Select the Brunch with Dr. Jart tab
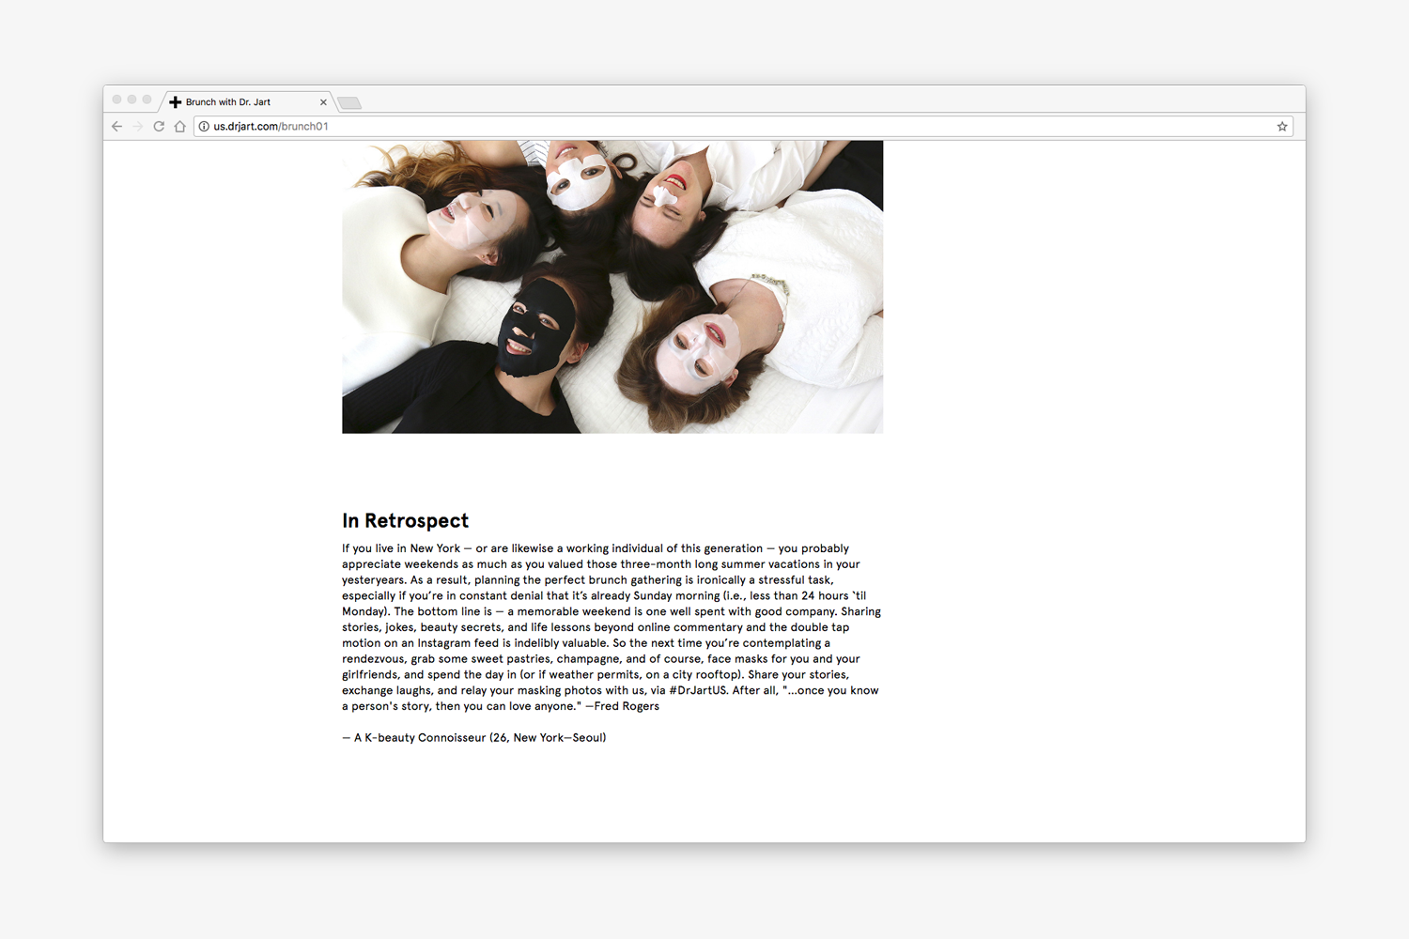1409x939 pixels. tap(249, 101)
